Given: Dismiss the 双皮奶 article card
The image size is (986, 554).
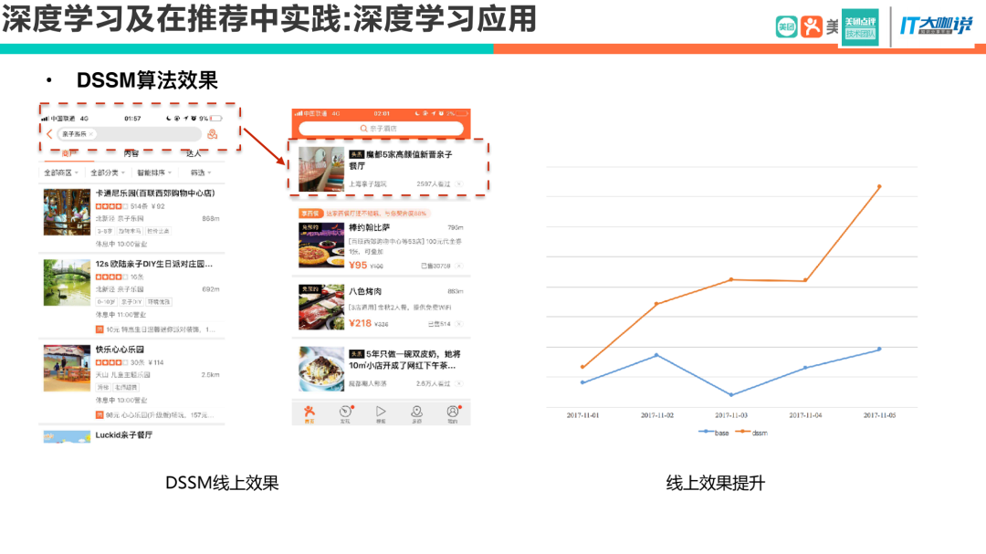Looking at the screenshot, I should (459, 383).
